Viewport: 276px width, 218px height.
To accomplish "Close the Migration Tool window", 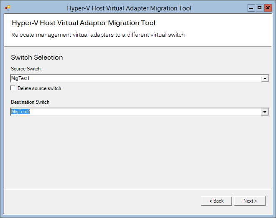I will pyautogui.click(x=268, y=8).
